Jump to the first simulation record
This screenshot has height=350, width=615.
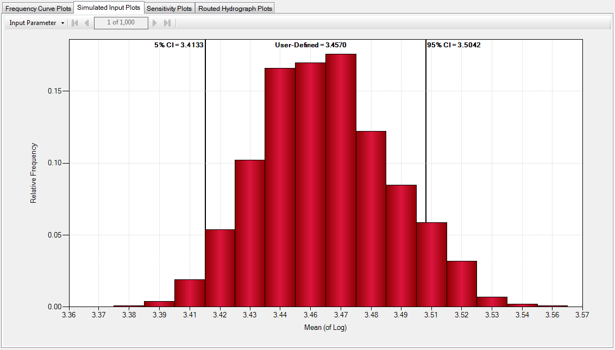(x=74, y=23)
